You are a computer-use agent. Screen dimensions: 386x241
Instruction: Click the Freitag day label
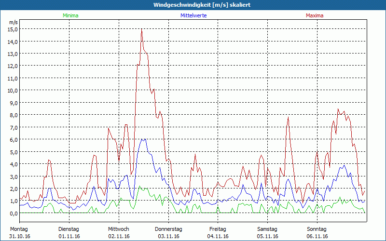pyautogui.click(x=218, y=229)
